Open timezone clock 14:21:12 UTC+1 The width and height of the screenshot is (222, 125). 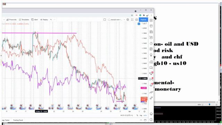coord(127,115)
